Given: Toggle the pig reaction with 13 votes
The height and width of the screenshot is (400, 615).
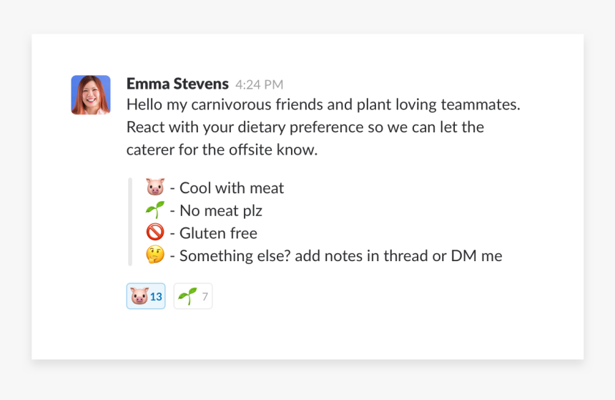Looking at the screenshot, I should coord(146,296).
